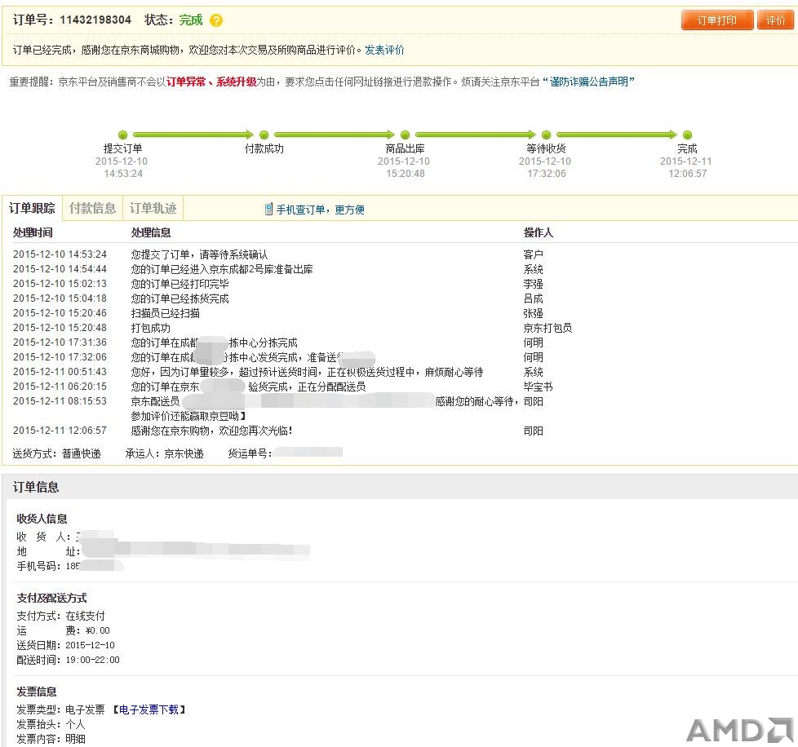Click operator name 吕成
Image resolution: width=798 pixels, height=747 pixels.
(534, 298)
